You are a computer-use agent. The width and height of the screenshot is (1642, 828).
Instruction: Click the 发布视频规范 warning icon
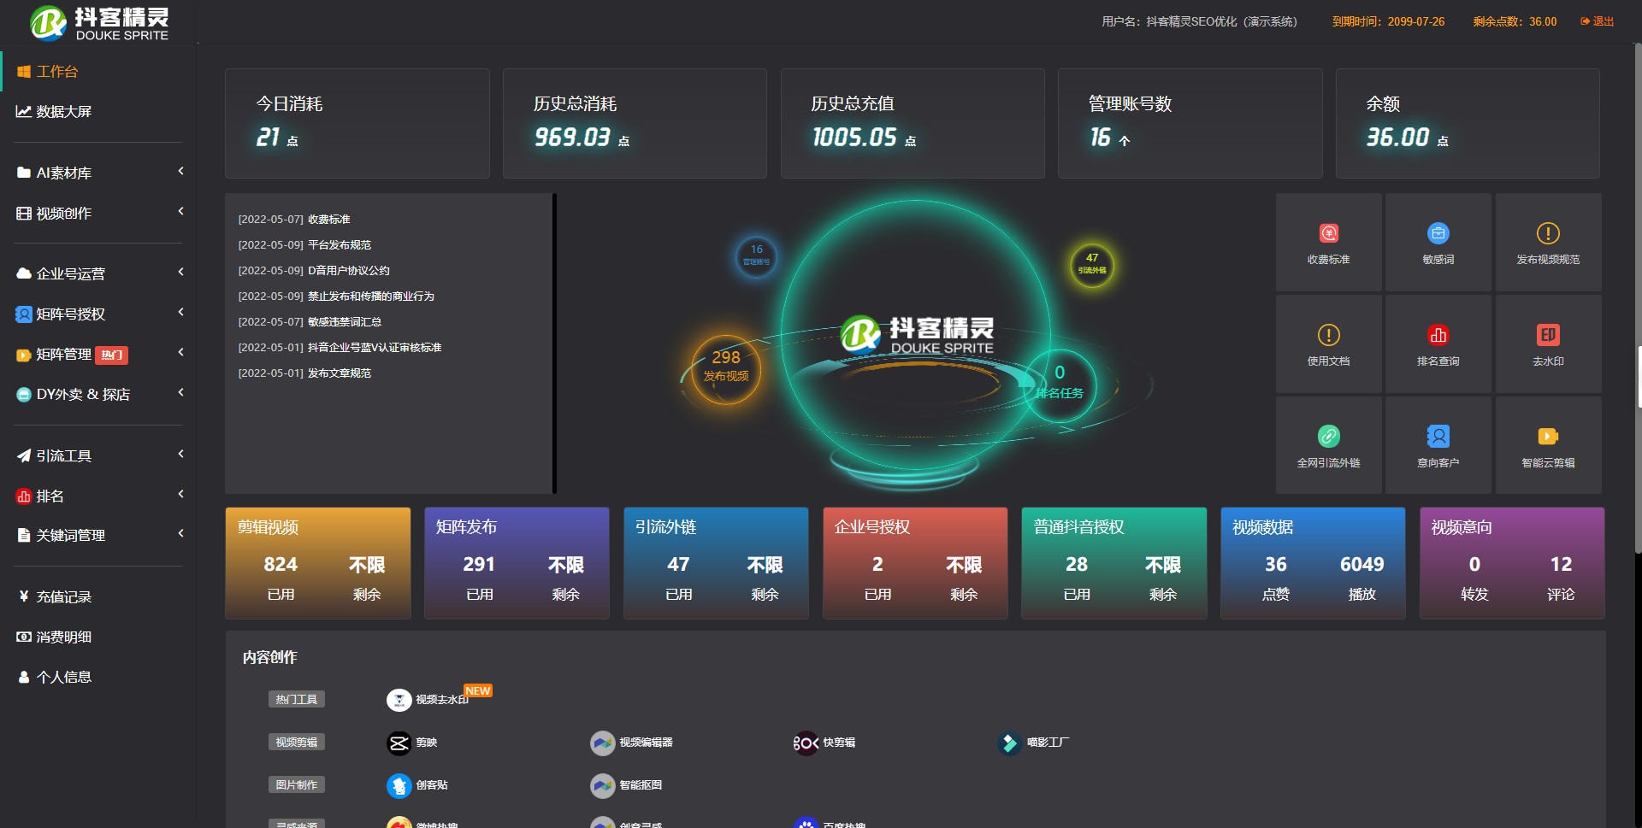(x=1547, y=234)
